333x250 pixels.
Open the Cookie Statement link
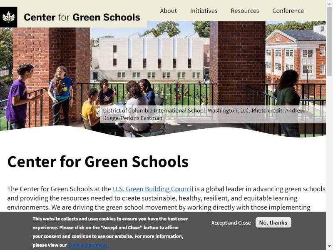click(x=88, y=245)
